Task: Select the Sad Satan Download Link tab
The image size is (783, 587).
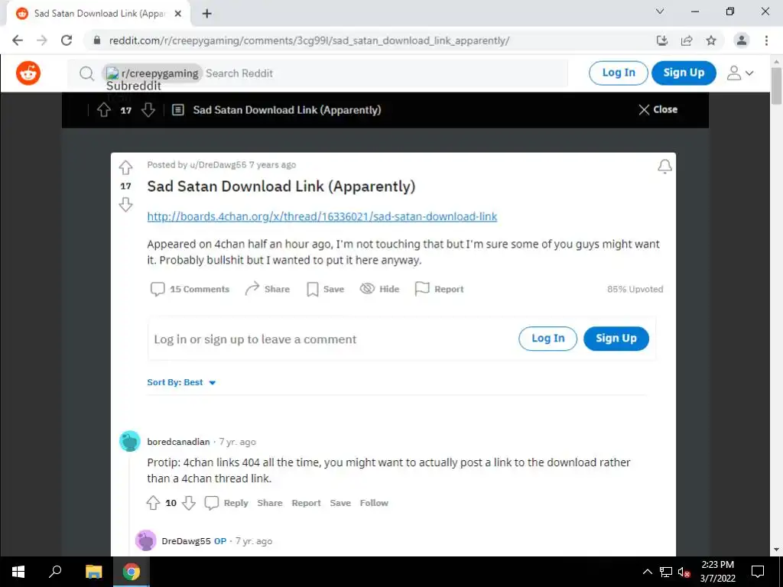Action: pyautogui.click(x=99, y=14)
